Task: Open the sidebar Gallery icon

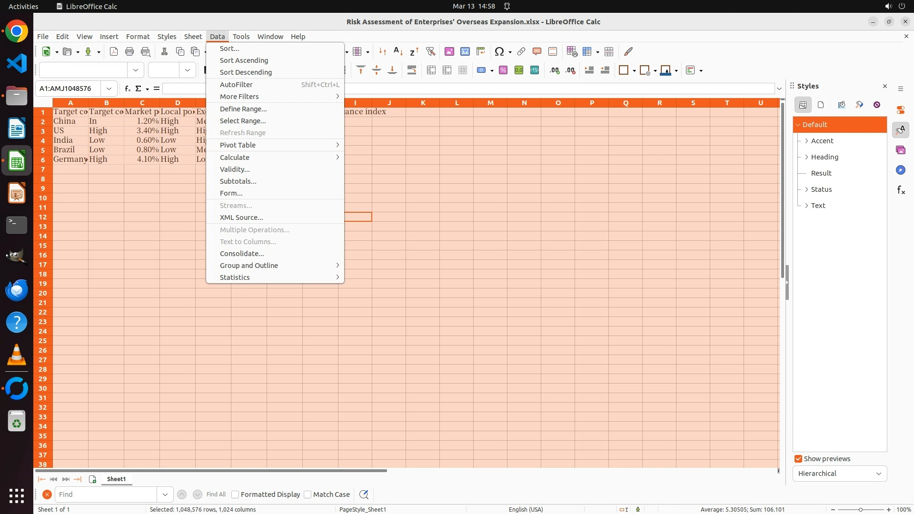Action: tap(900, 150)
